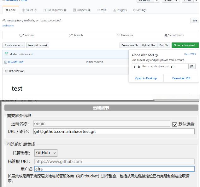Open the Initial commit message next to afrahao
The image size is (200, 187).
(x=26, y=54)
